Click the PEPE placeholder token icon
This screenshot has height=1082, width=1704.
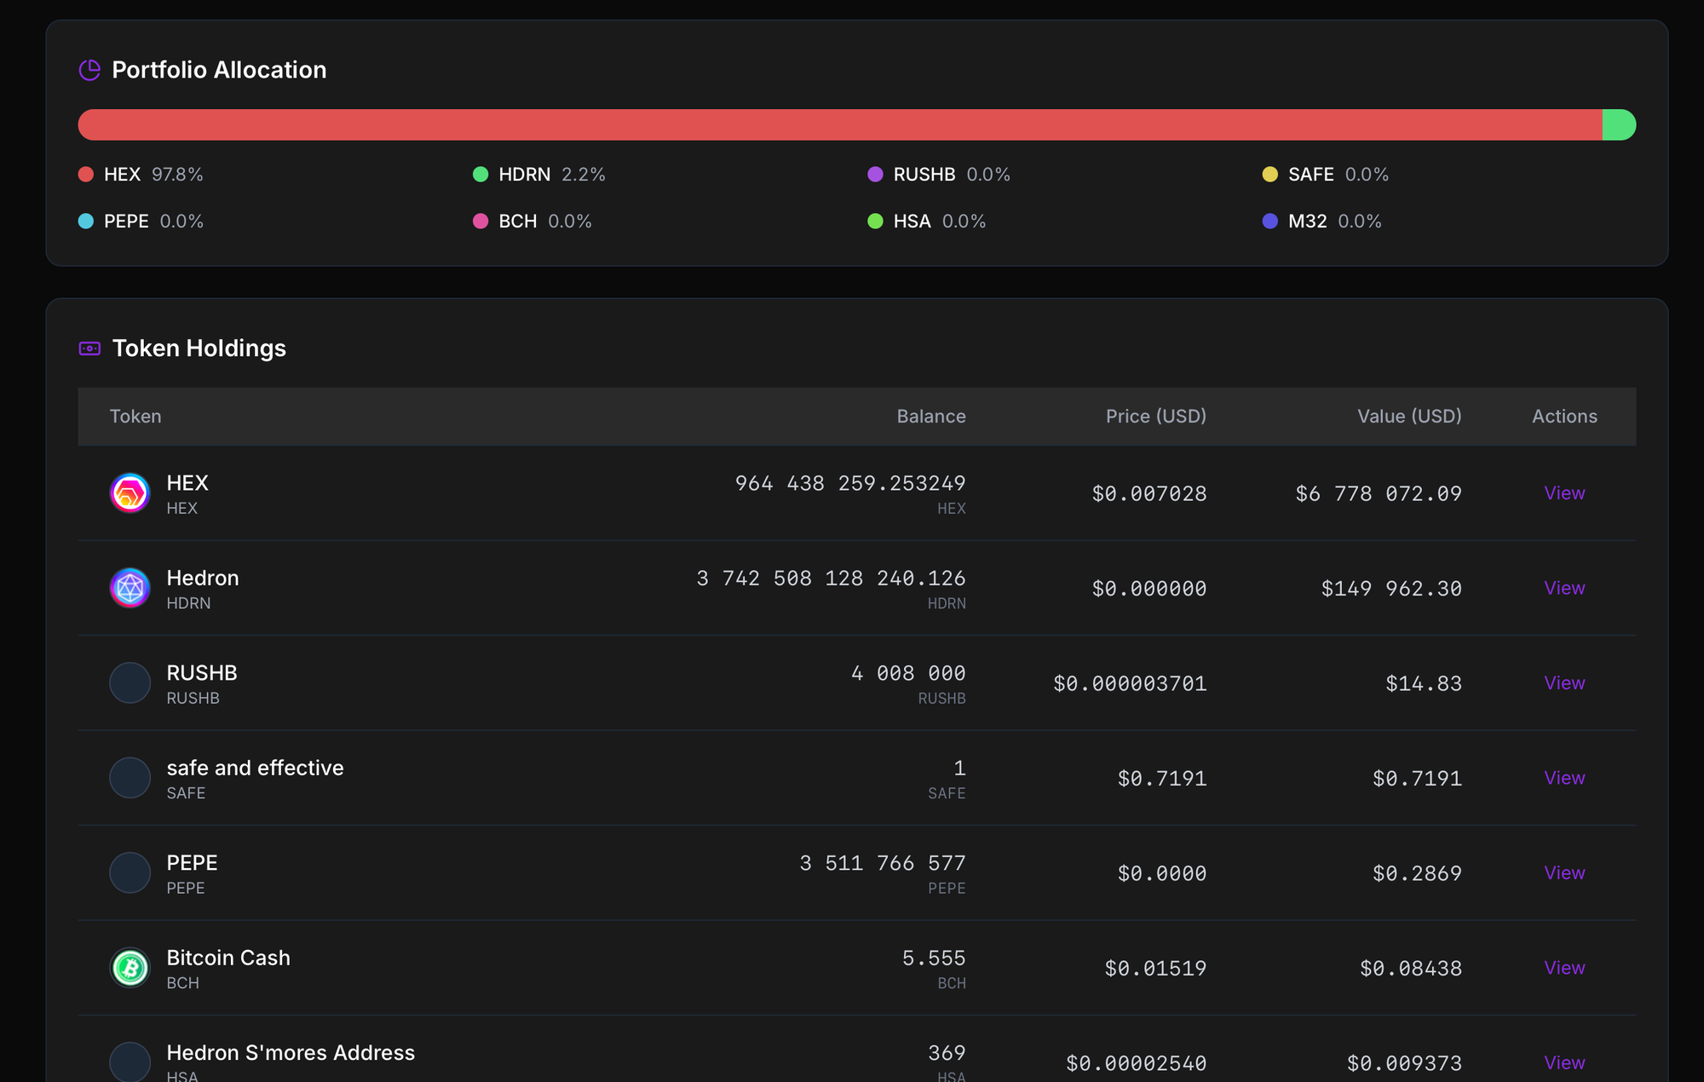pos(130,873)
